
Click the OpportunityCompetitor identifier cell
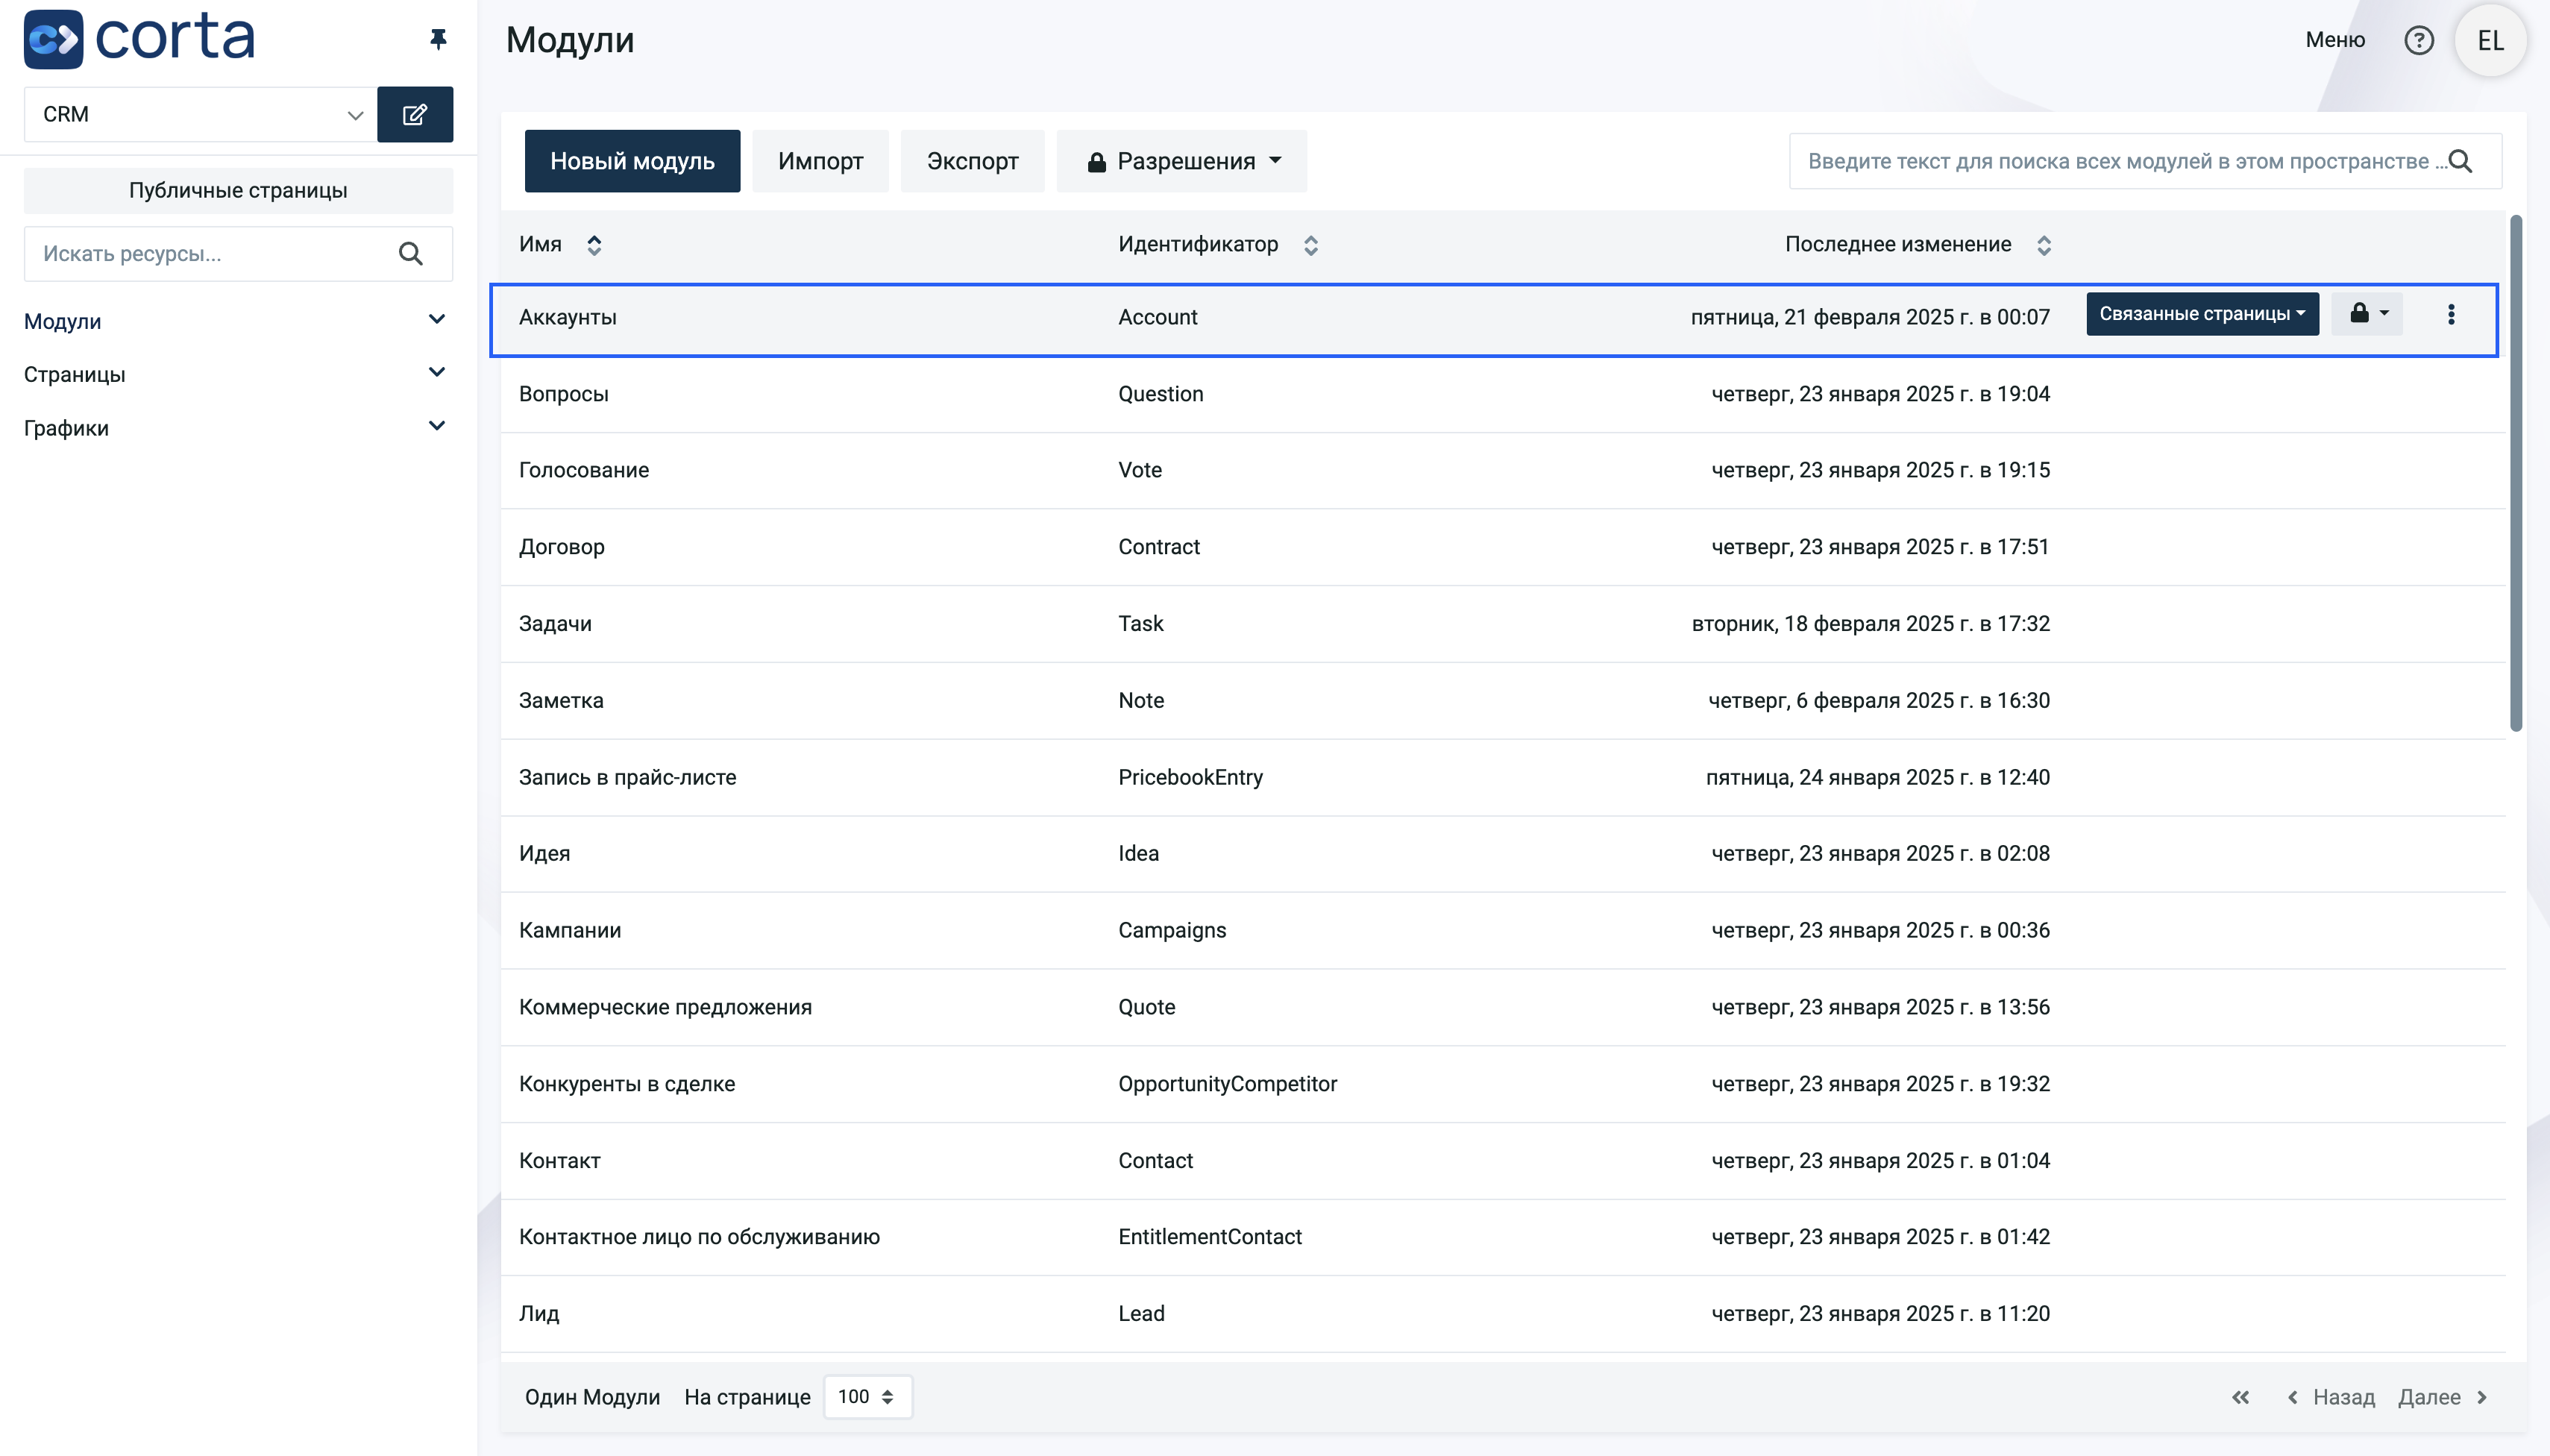[x=1228, y=1084]
